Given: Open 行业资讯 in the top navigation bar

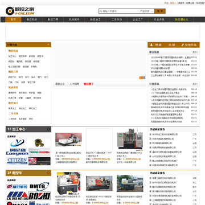Looking at the screenshot, I should pyautogui.click(x=159, y=19).
